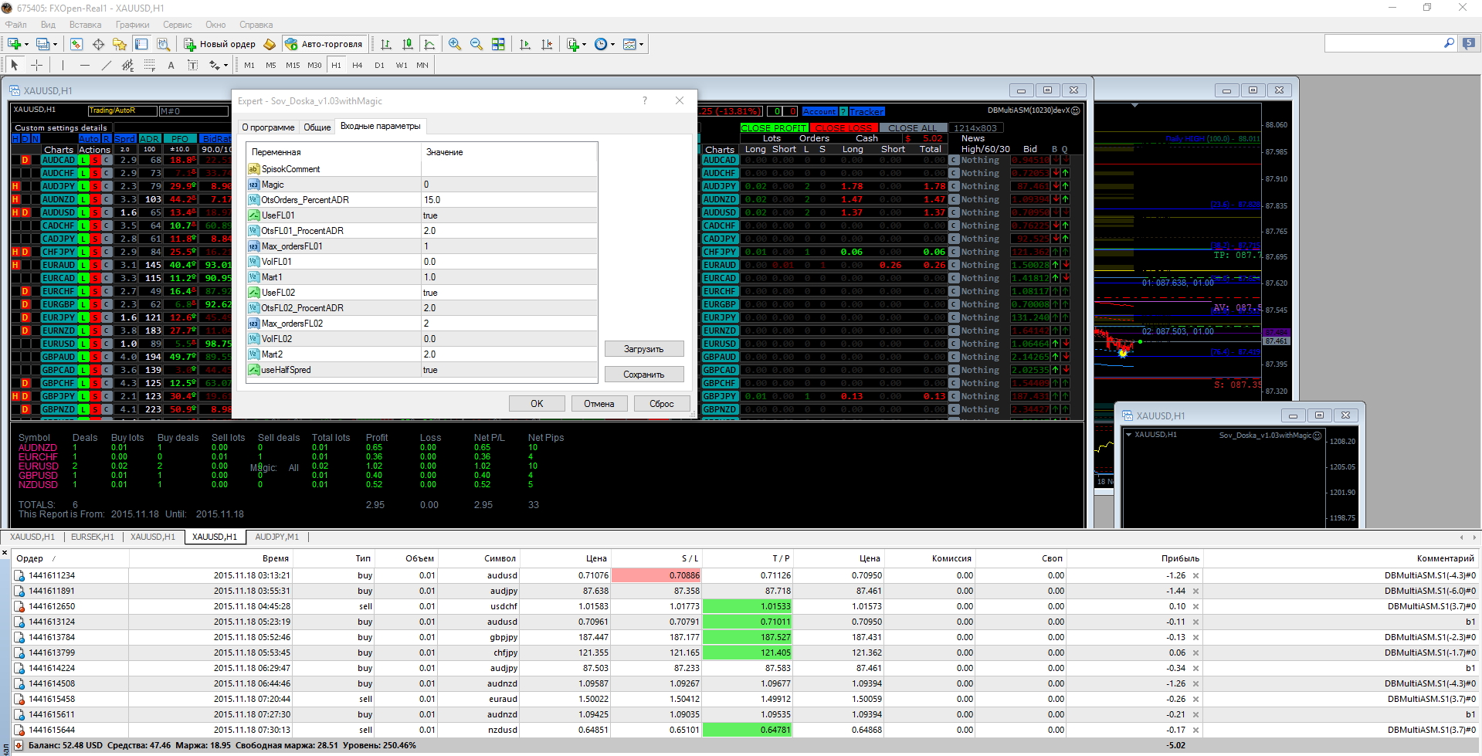Viewport: 1482px width, 756px height.
Task: Open the templates dropdown
Action: 641,44
